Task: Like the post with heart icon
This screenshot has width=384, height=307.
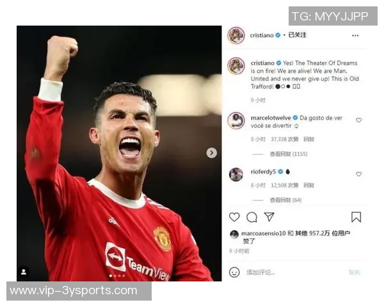Action: pyautogui.click(x=234, y=217)
